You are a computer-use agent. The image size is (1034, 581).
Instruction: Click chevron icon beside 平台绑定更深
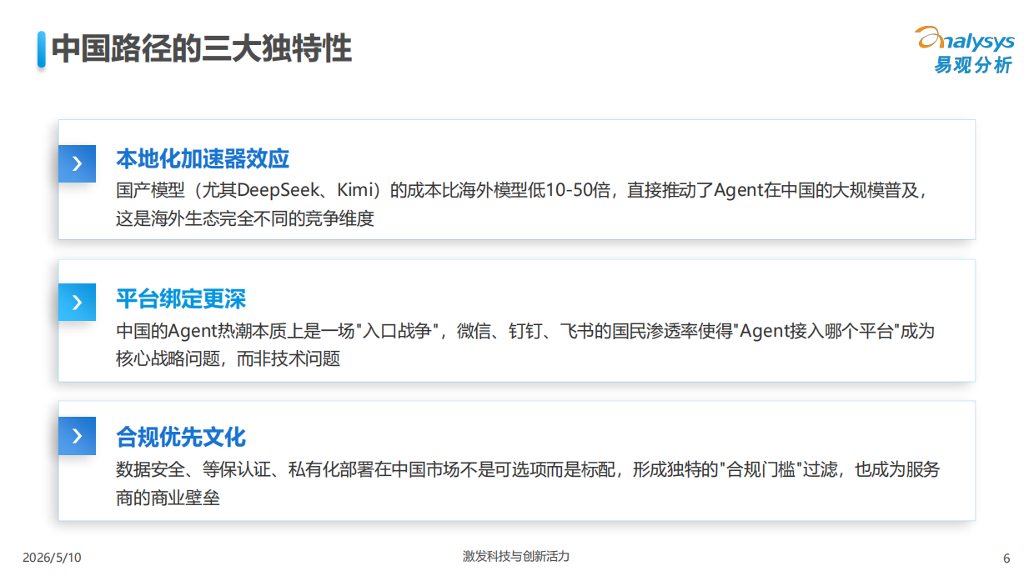point(77,302)
